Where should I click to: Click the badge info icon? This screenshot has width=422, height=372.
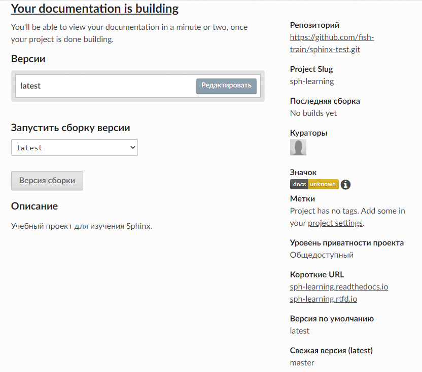345,185
